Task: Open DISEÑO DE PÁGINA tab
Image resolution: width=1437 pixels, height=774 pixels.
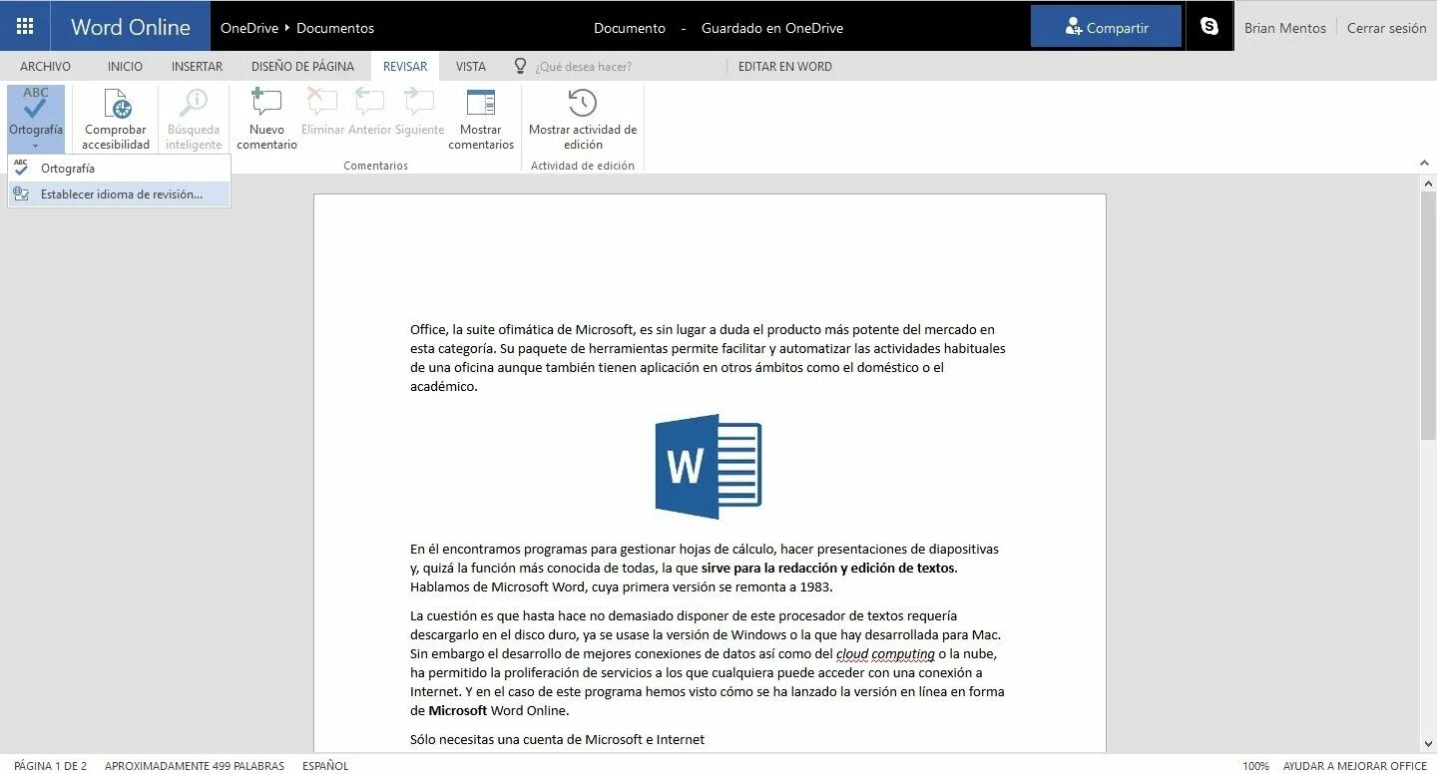Action: click(x=302, y=66)
